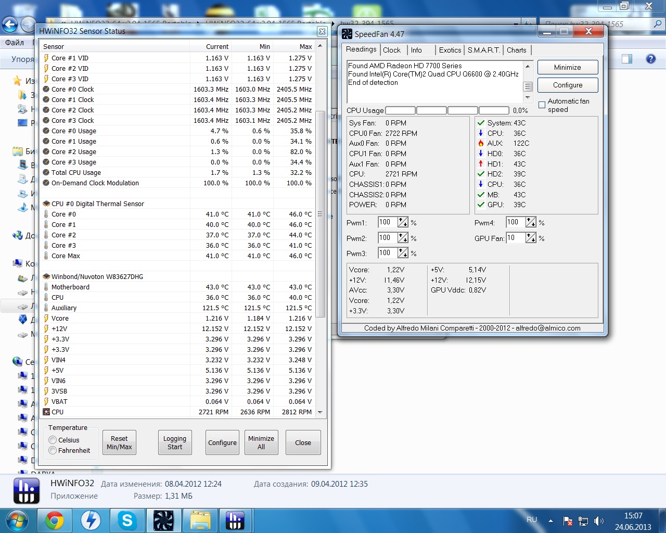Click the HWiNFO32 sensor list vertical scrollbar

point(320,213)
